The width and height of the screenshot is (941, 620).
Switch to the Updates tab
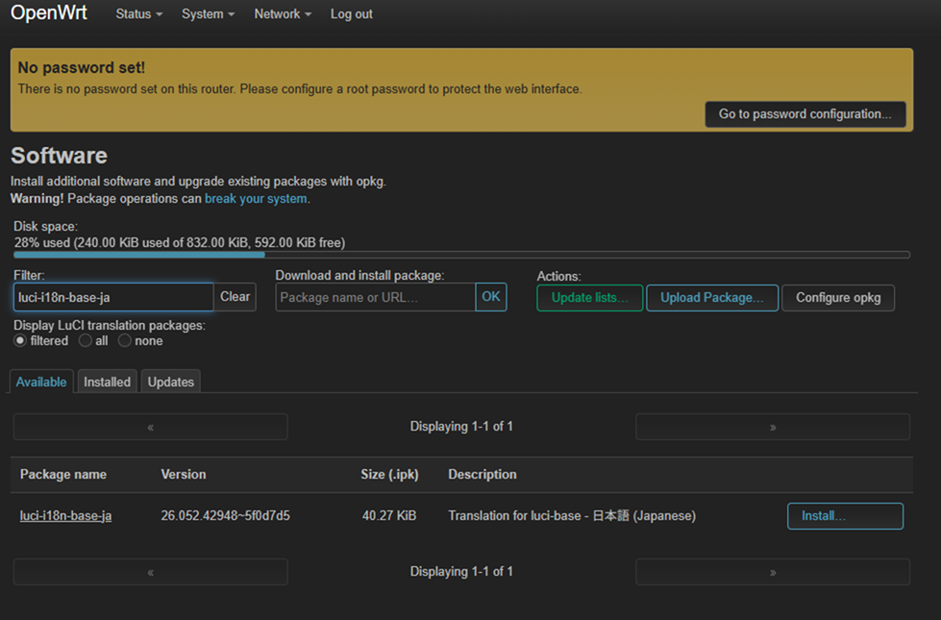(x=170, y=382)
